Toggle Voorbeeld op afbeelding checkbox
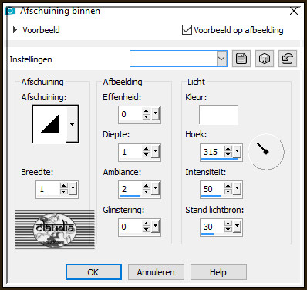The height and width of the screenshot is (290, 307). [x=187, y=30]
